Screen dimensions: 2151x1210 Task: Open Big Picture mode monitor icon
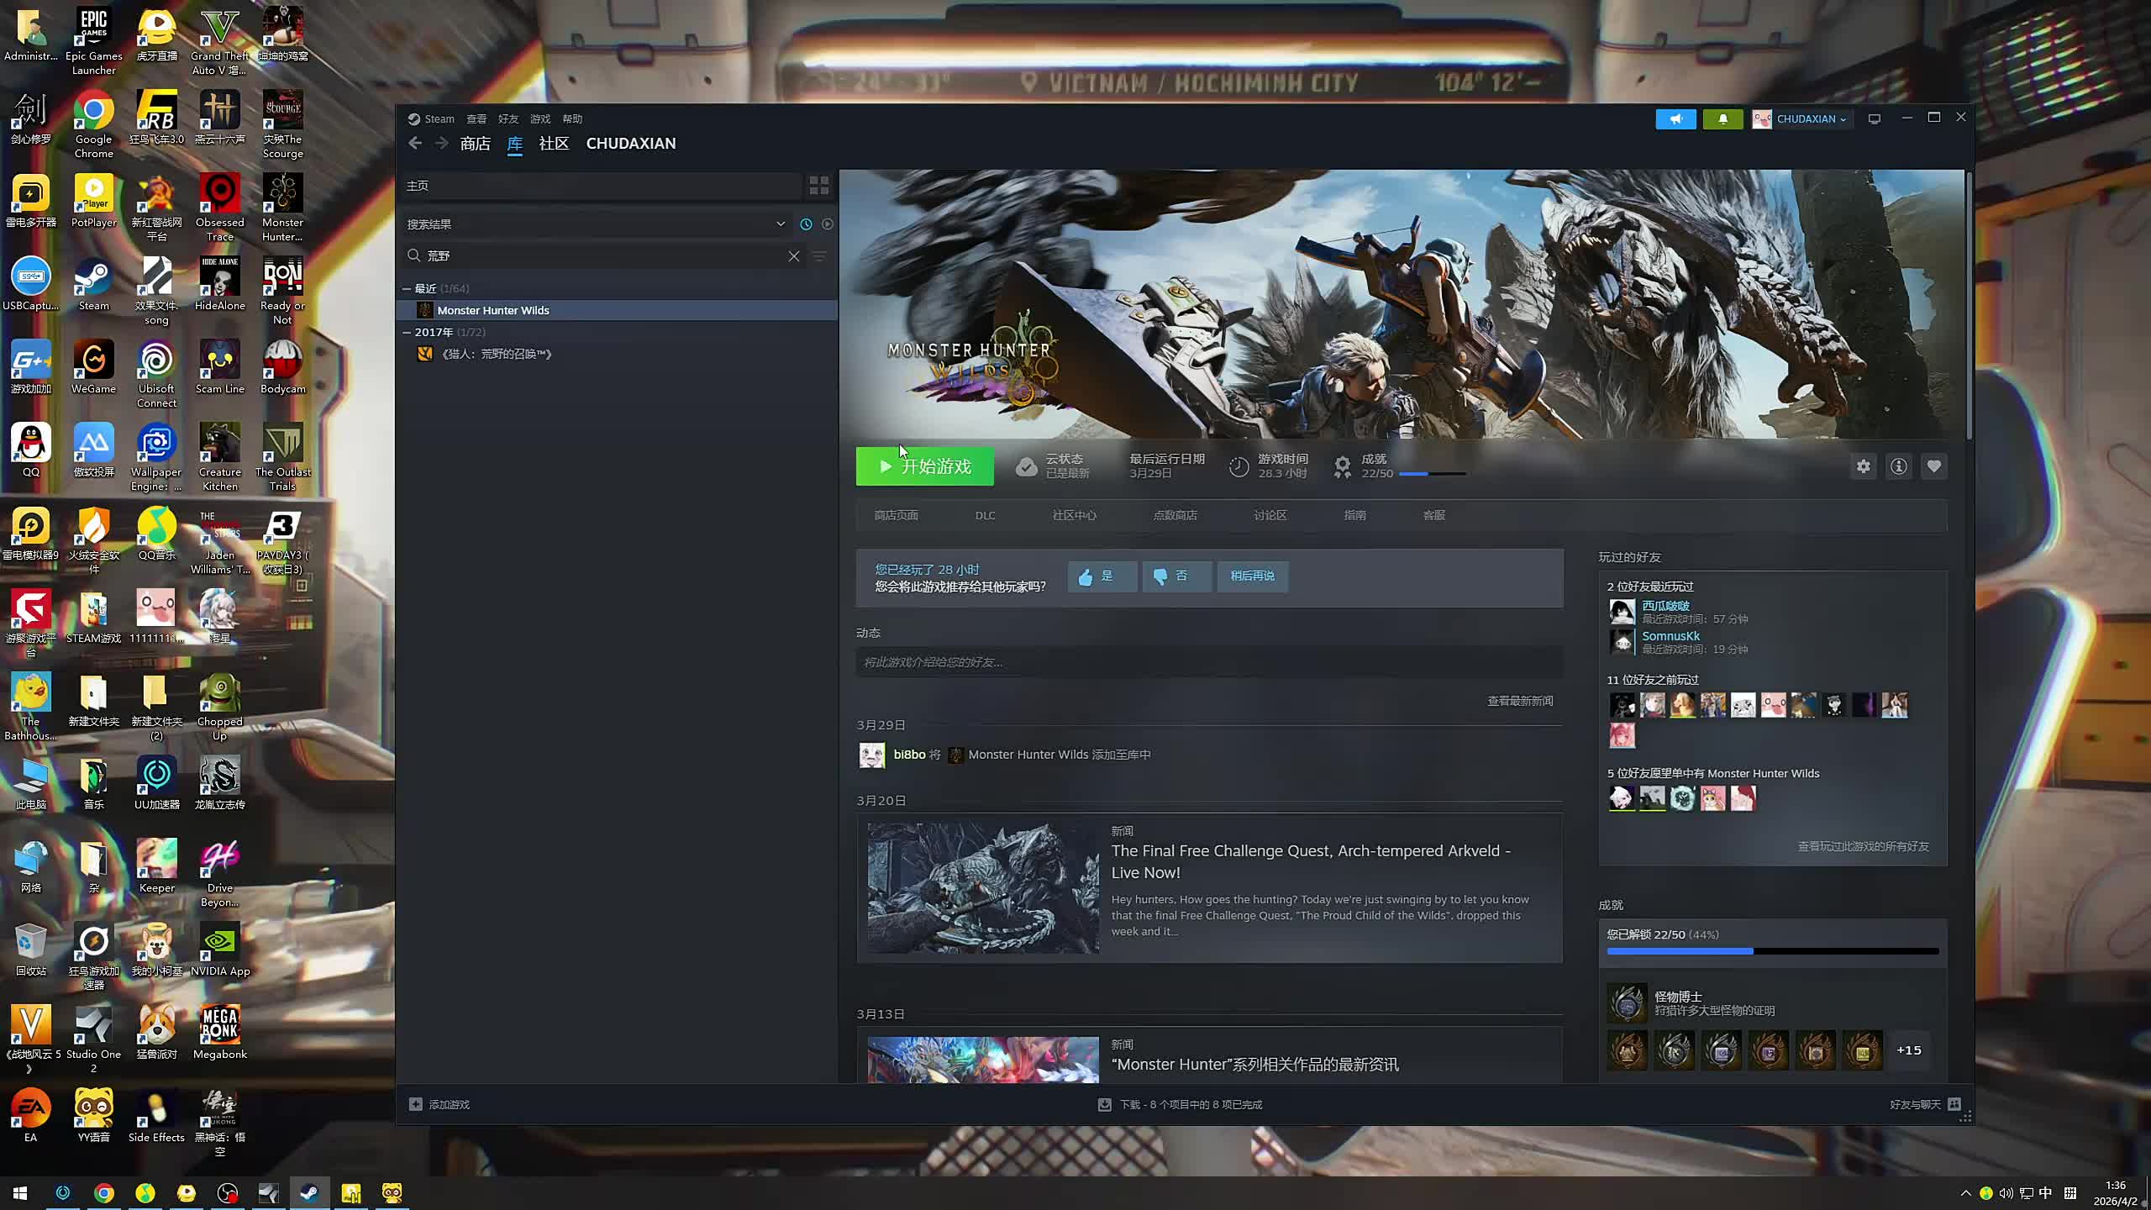1874,119
